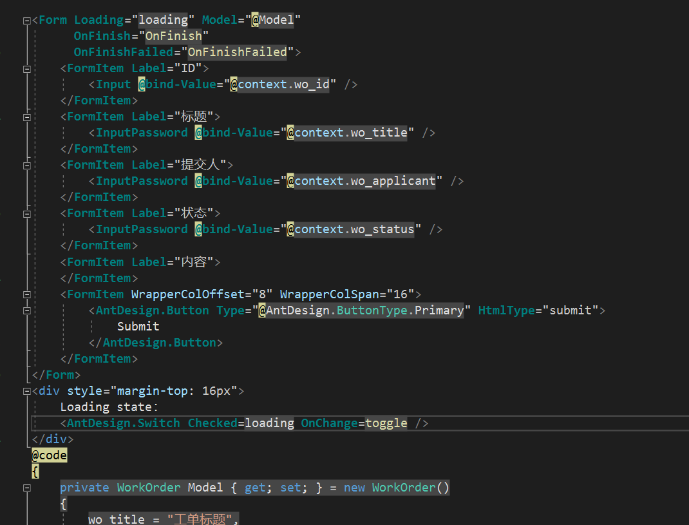Collapse the FormItem Label="ID" block
This screenshot has width=689, height=525.
[27, 68]
